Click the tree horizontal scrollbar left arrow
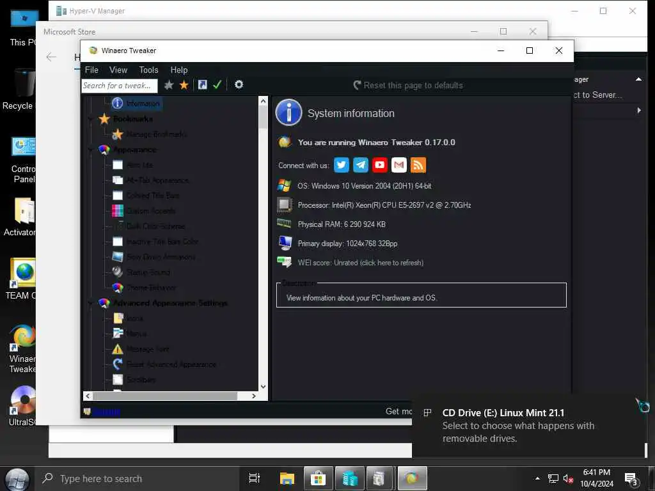Screen dimensions: 655x491 (87, 396)
